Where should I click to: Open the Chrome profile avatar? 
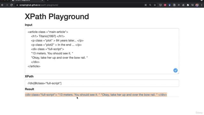click(x=197, y=5)
